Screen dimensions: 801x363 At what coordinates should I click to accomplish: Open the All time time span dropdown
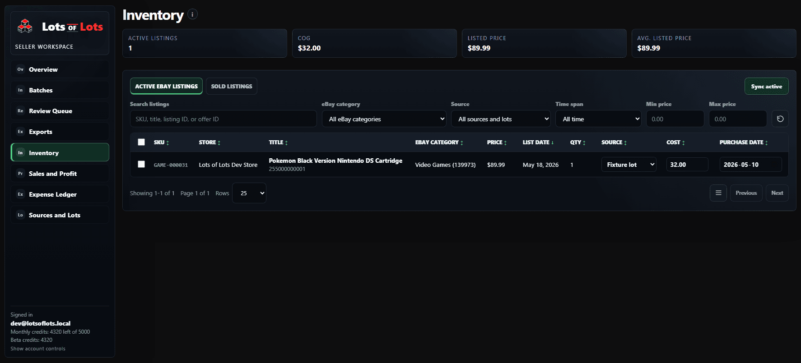598,119
